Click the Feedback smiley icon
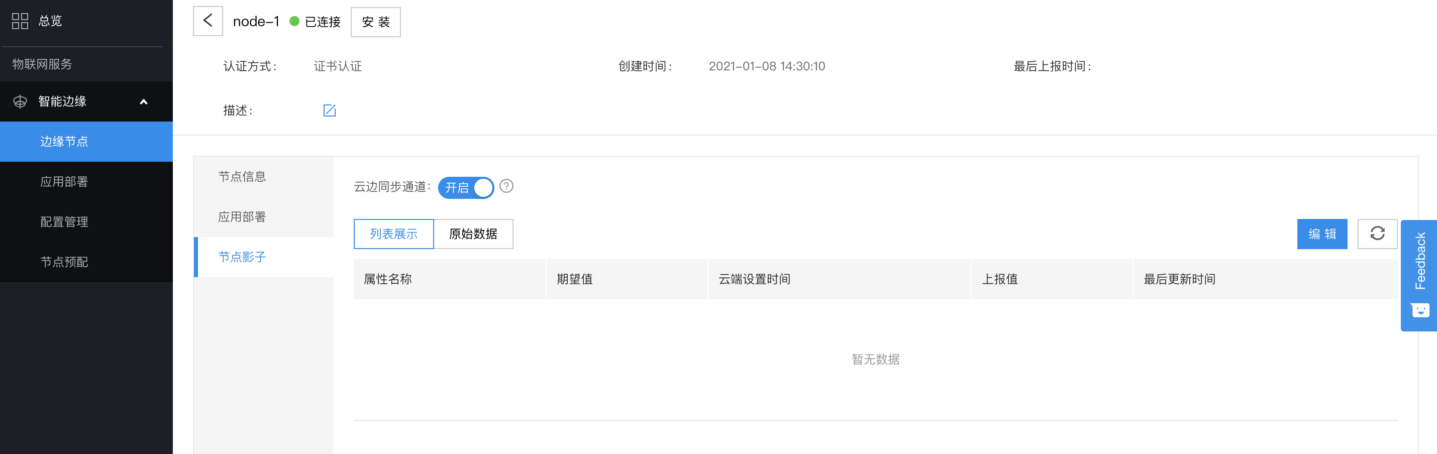The height and width of the screenshot is (454, 1437). tap(1420, 309)
